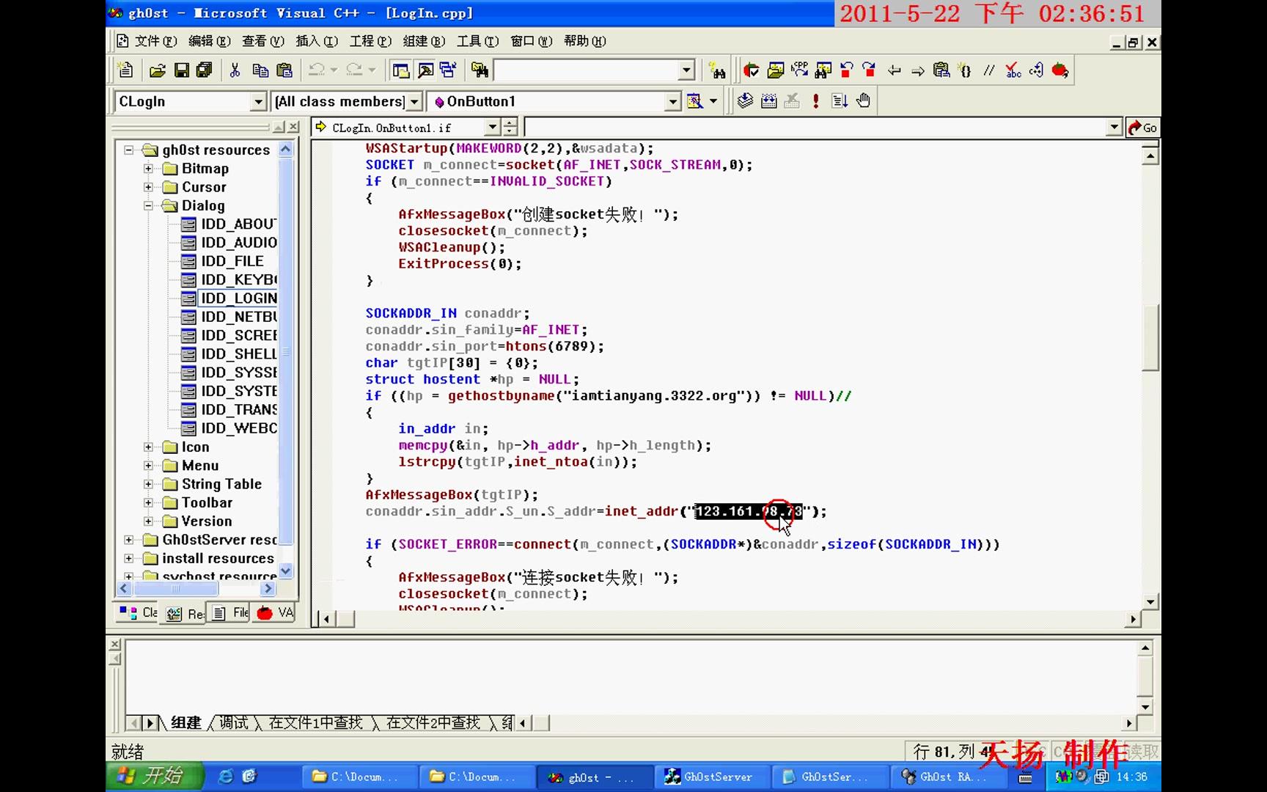The width and height of the screenshot is (1267, 792).
Task: Click the red exclamation Execute icon
Action: (816, 101)
